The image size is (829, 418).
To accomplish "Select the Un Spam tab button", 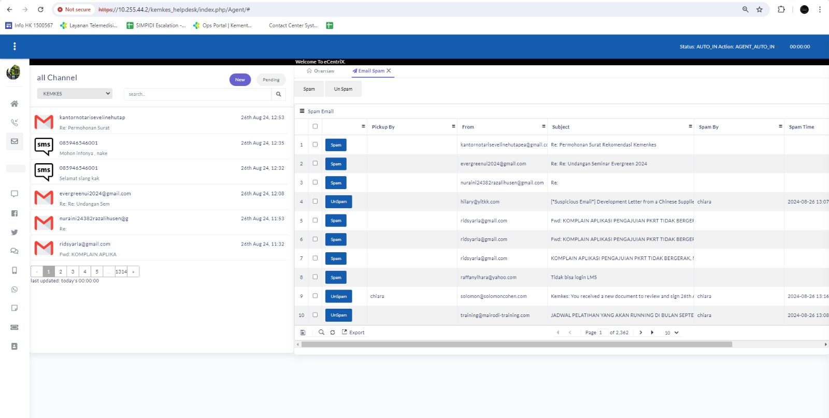I will 343,89.
